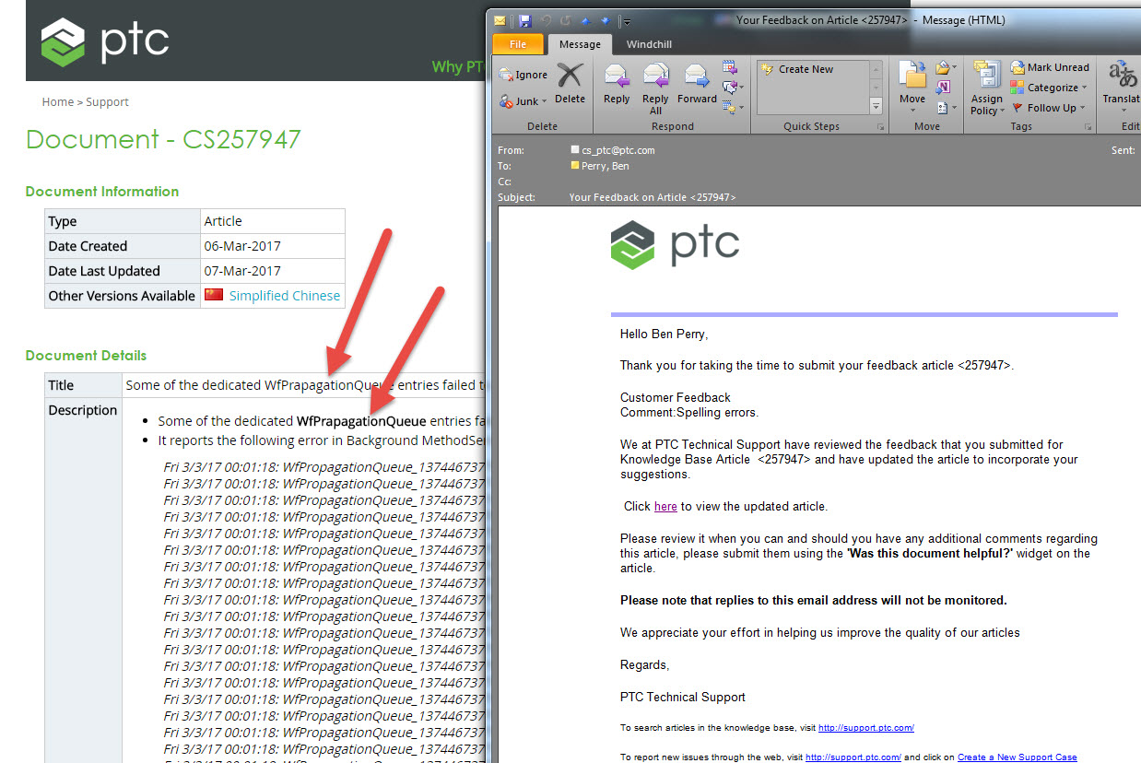Go to Support breadcrumb link
This screenshot has height=763, width=1141.
click(107, 102)
